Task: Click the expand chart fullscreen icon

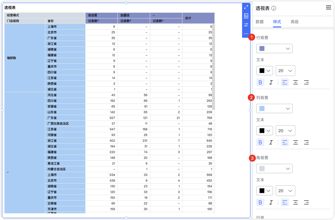Action: [x=246, y=7]
